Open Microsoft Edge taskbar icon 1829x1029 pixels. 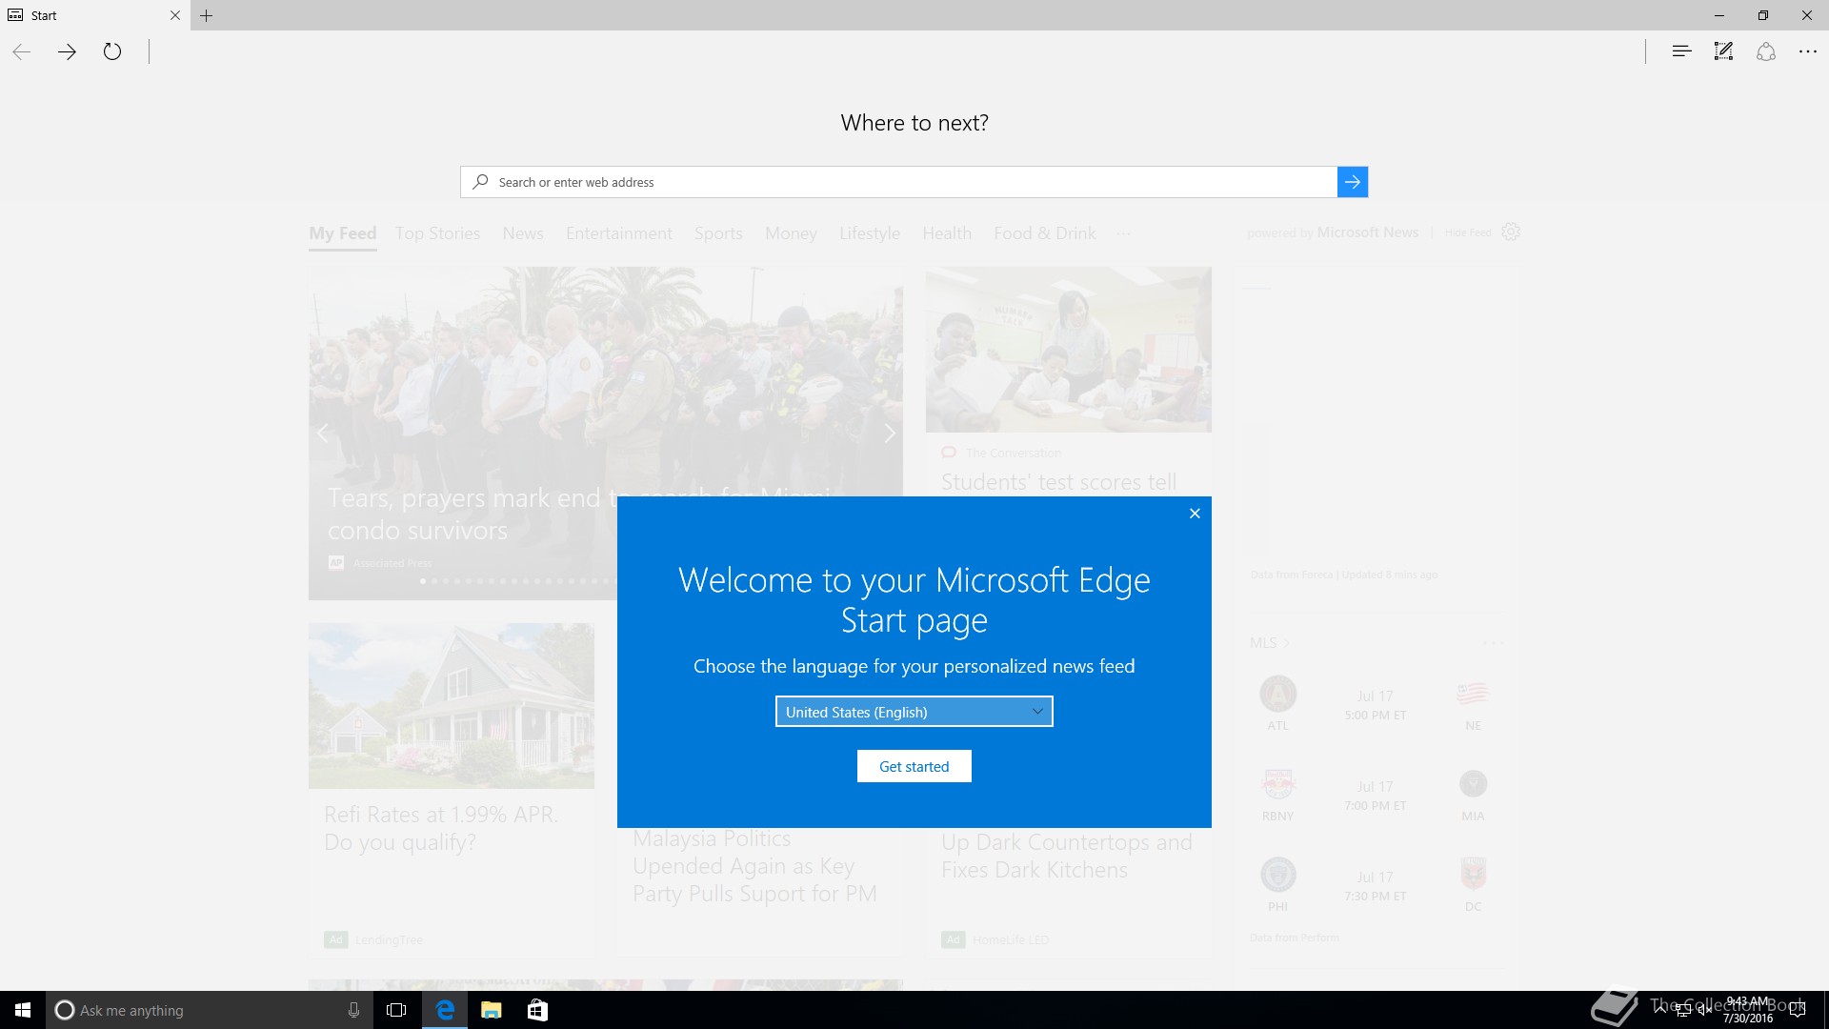[445, 1010]
